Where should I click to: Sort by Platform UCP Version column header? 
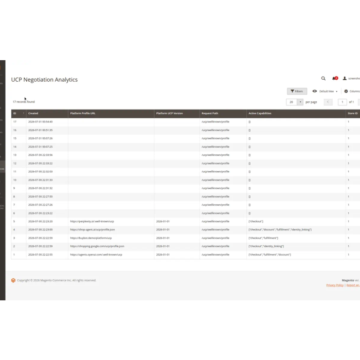[177, 114]
